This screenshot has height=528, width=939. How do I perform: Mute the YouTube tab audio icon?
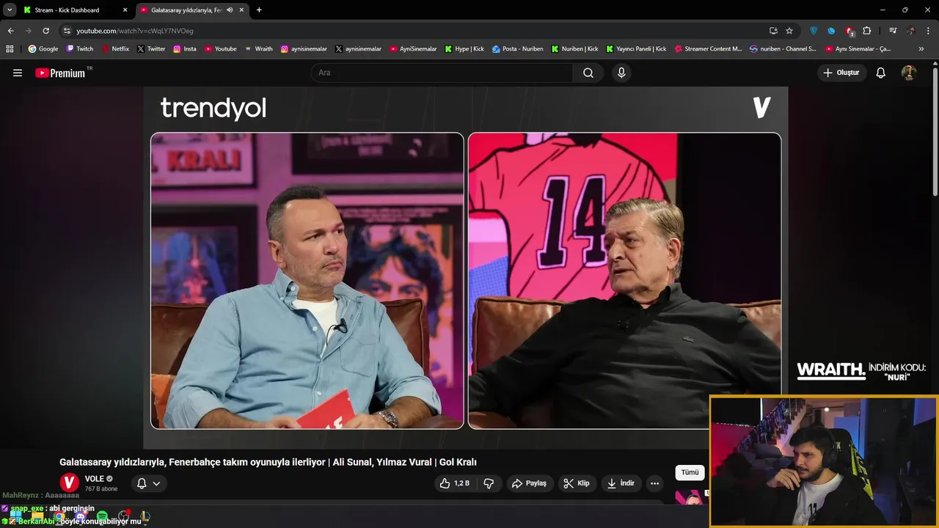[x=230, y=10]
